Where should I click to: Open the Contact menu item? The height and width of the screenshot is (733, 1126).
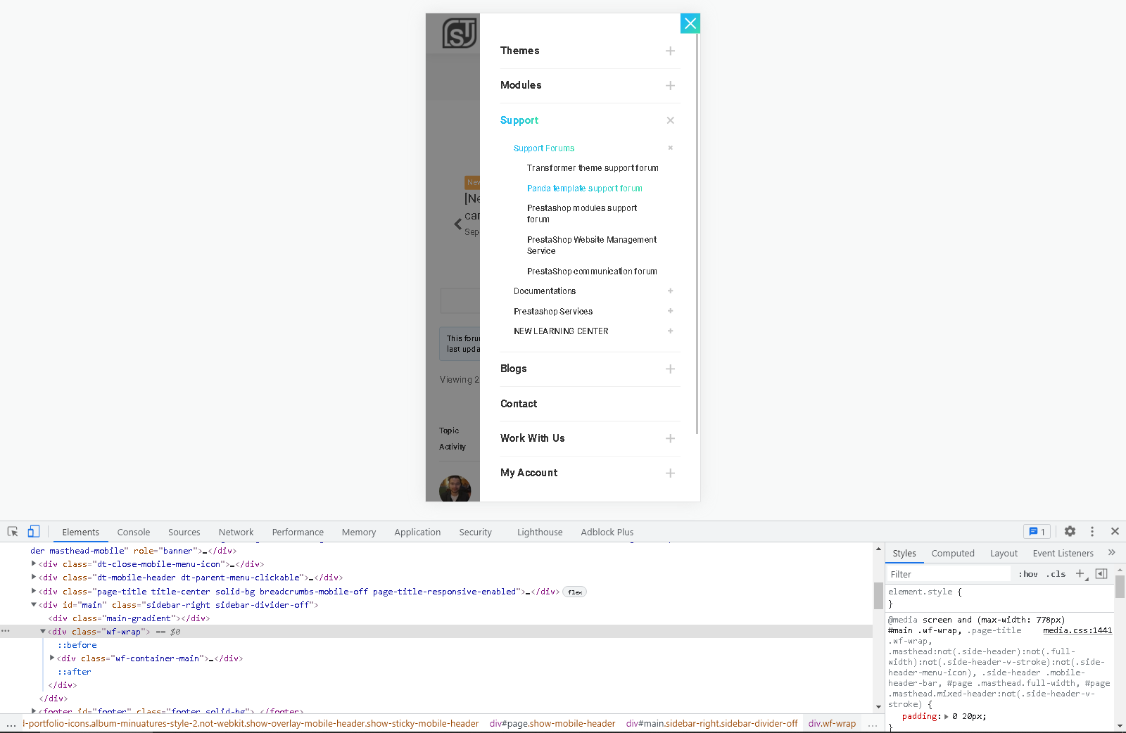coord(519,404)
